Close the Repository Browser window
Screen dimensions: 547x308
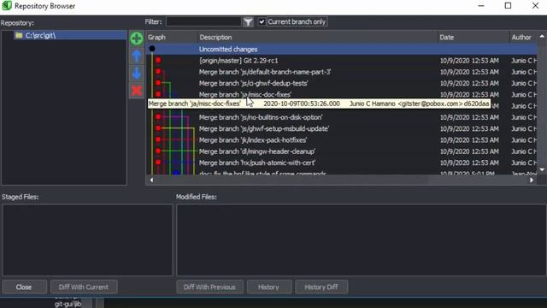click(535, 6)
